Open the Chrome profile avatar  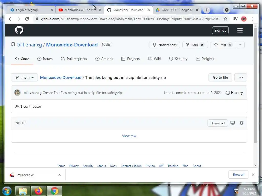click(x=244, y=19)
